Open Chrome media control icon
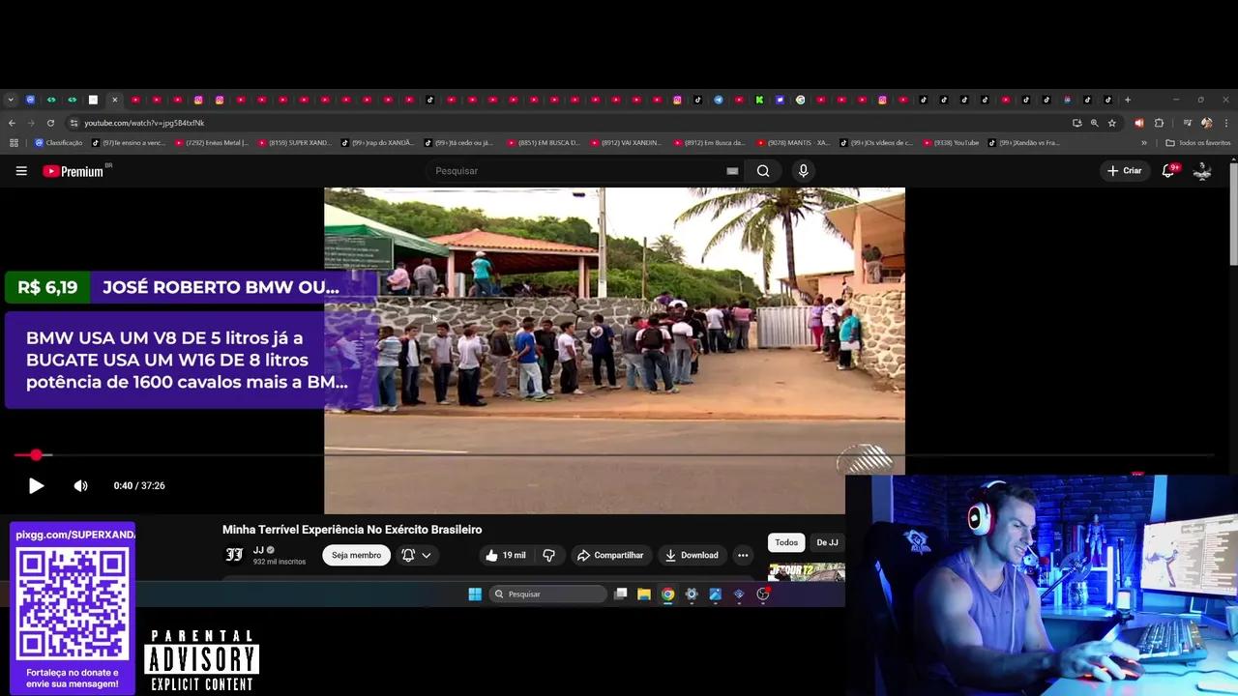The width and height of the screenshot is (1238, 696). tap(1186, 123)
